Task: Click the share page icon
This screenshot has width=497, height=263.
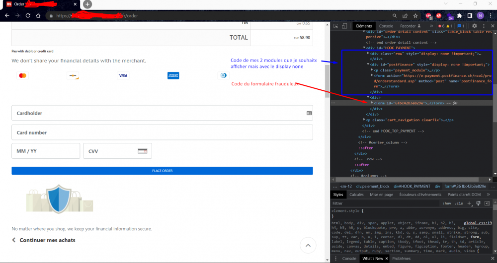Action: pyautogui.click(x=405, y=15)
